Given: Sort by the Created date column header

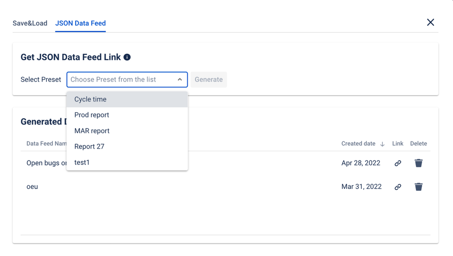Looking at the screenshot, I should point(358,144).
